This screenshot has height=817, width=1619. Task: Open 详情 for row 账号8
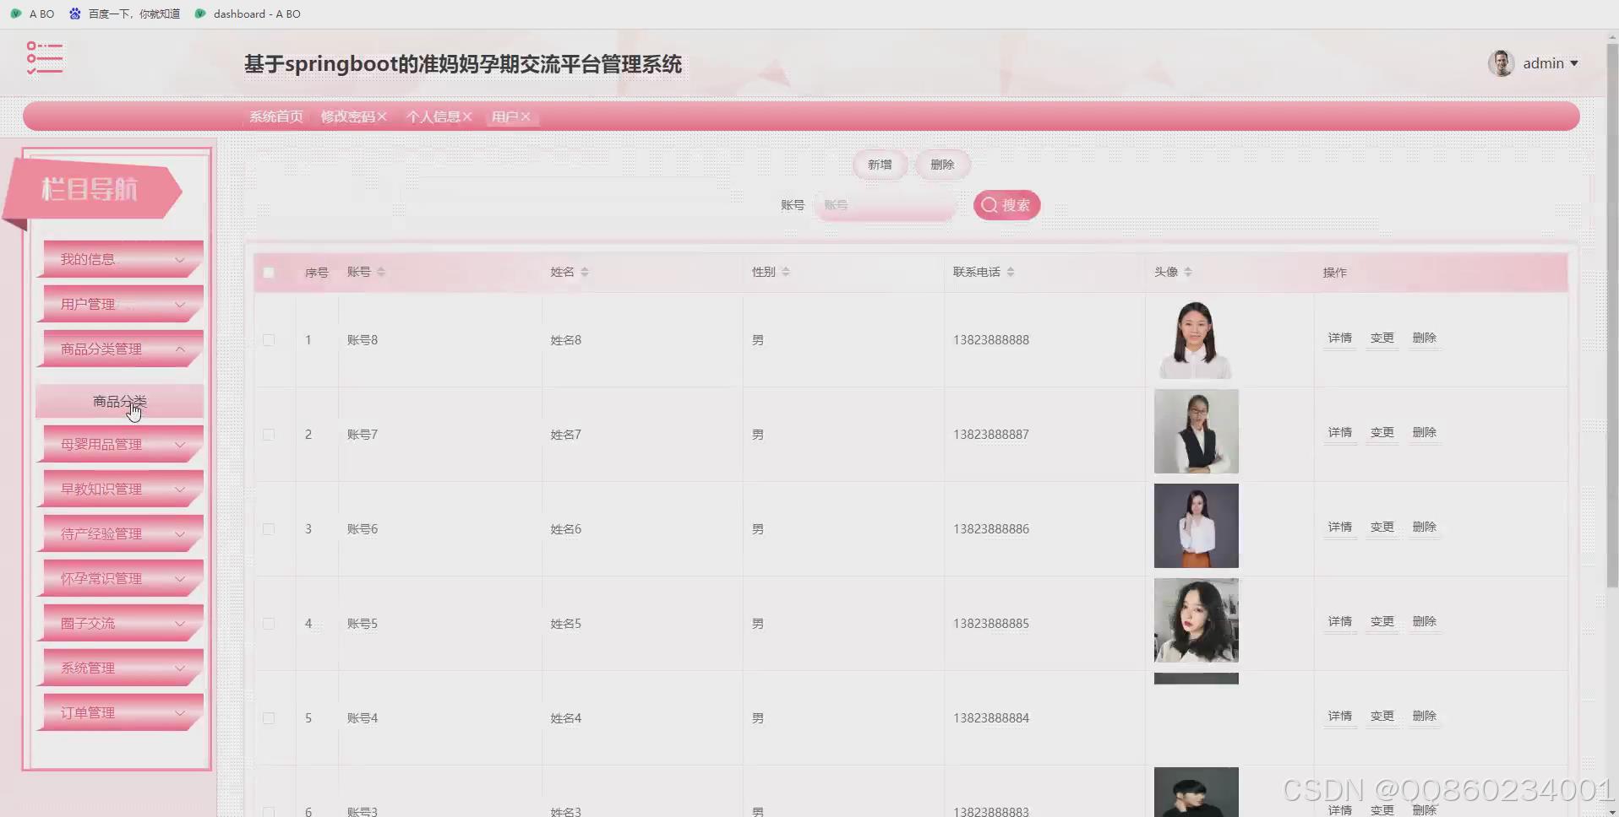[1340, 338]
